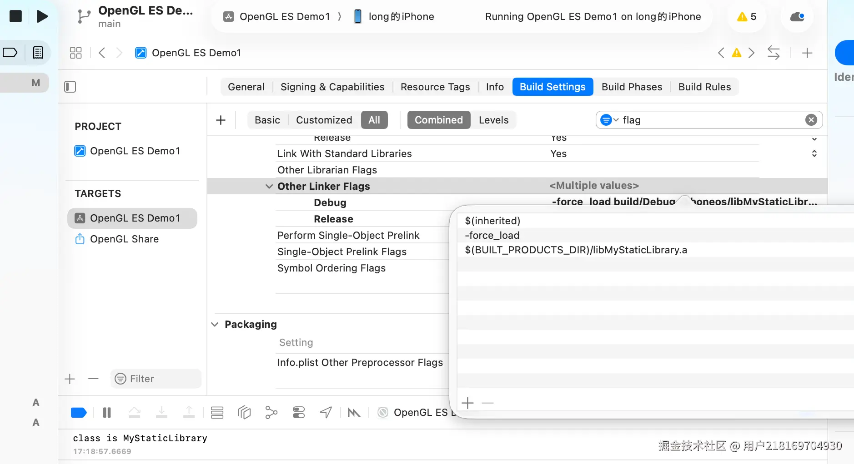
Task: Select Info.plist Other Preprocessor Flags setting
Action: point(360,362)
